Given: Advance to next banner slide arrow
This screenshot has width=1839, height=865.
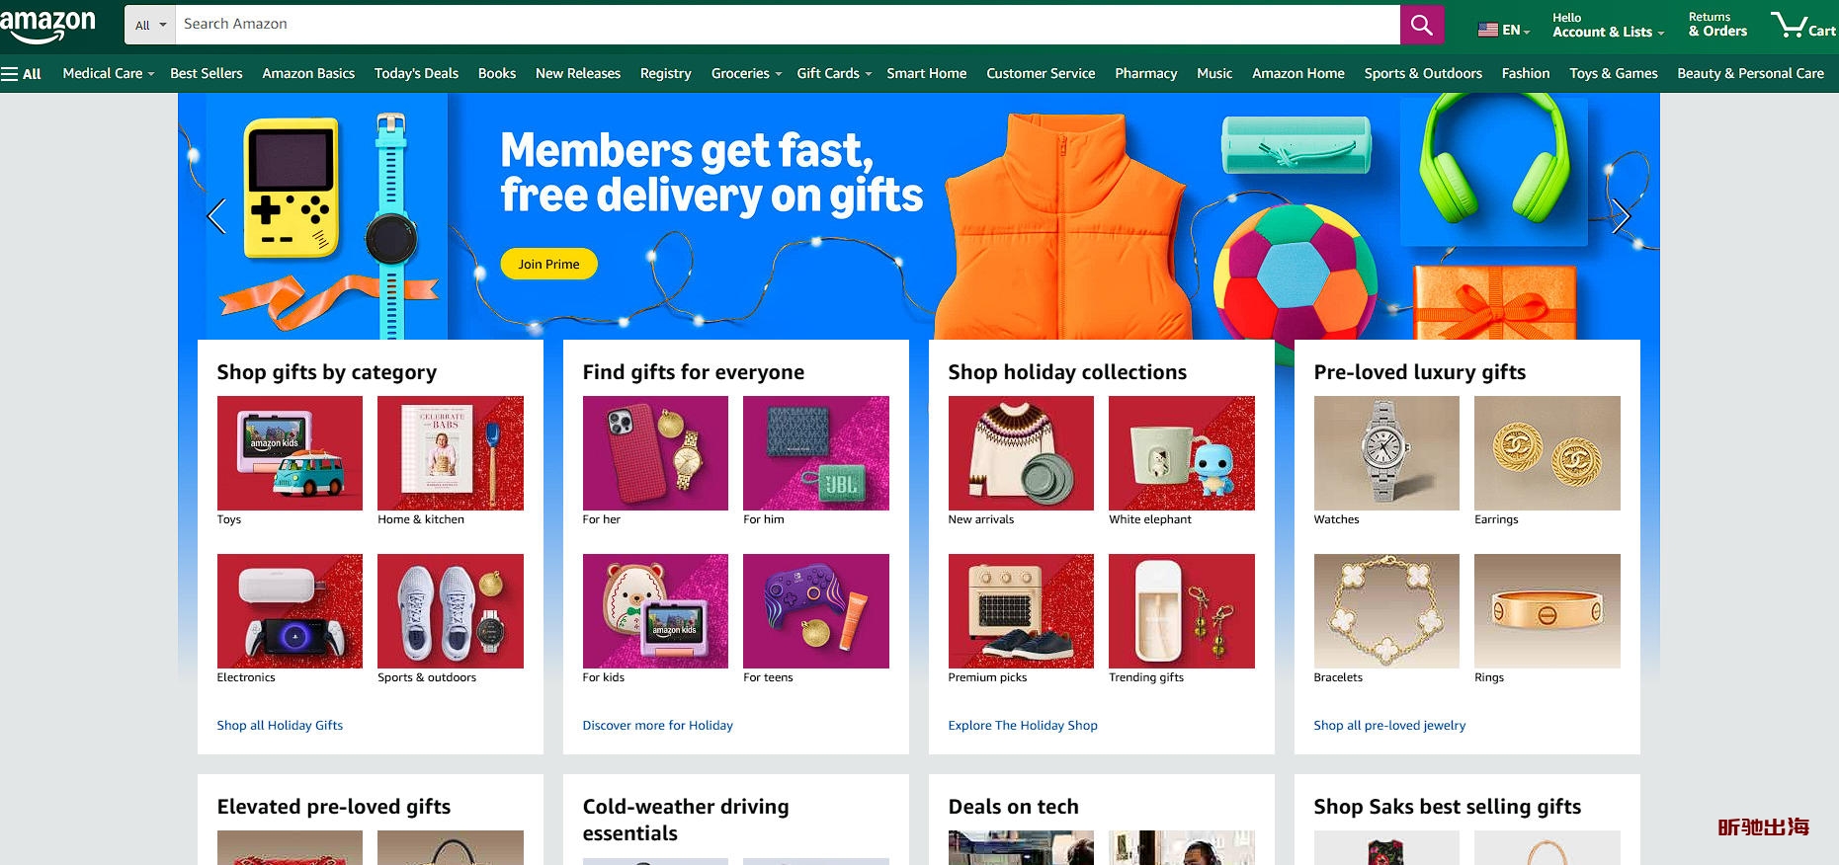Looking at the screenshot, I should point(1621,215).
